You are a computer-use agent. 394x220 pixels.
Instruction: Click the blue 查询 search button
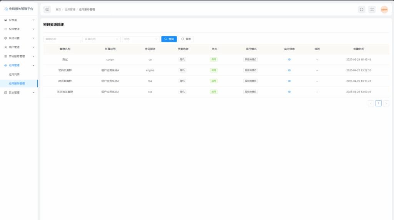pos(169,39)
